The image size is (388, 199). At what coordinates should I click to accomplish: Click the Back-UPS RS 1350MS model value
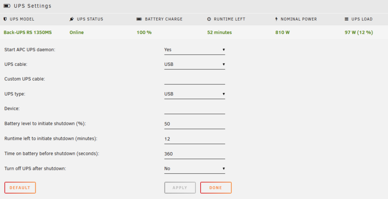(28, 33)
